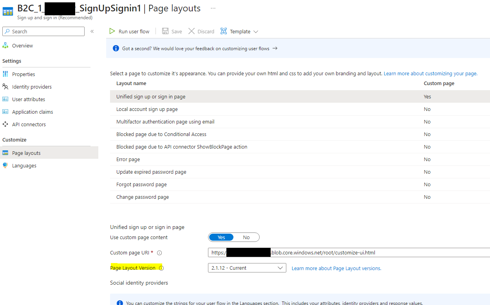Open Learn more about Page Layout versions link
The width and height of the screenshot is (490, 305).
click(336, 269)
